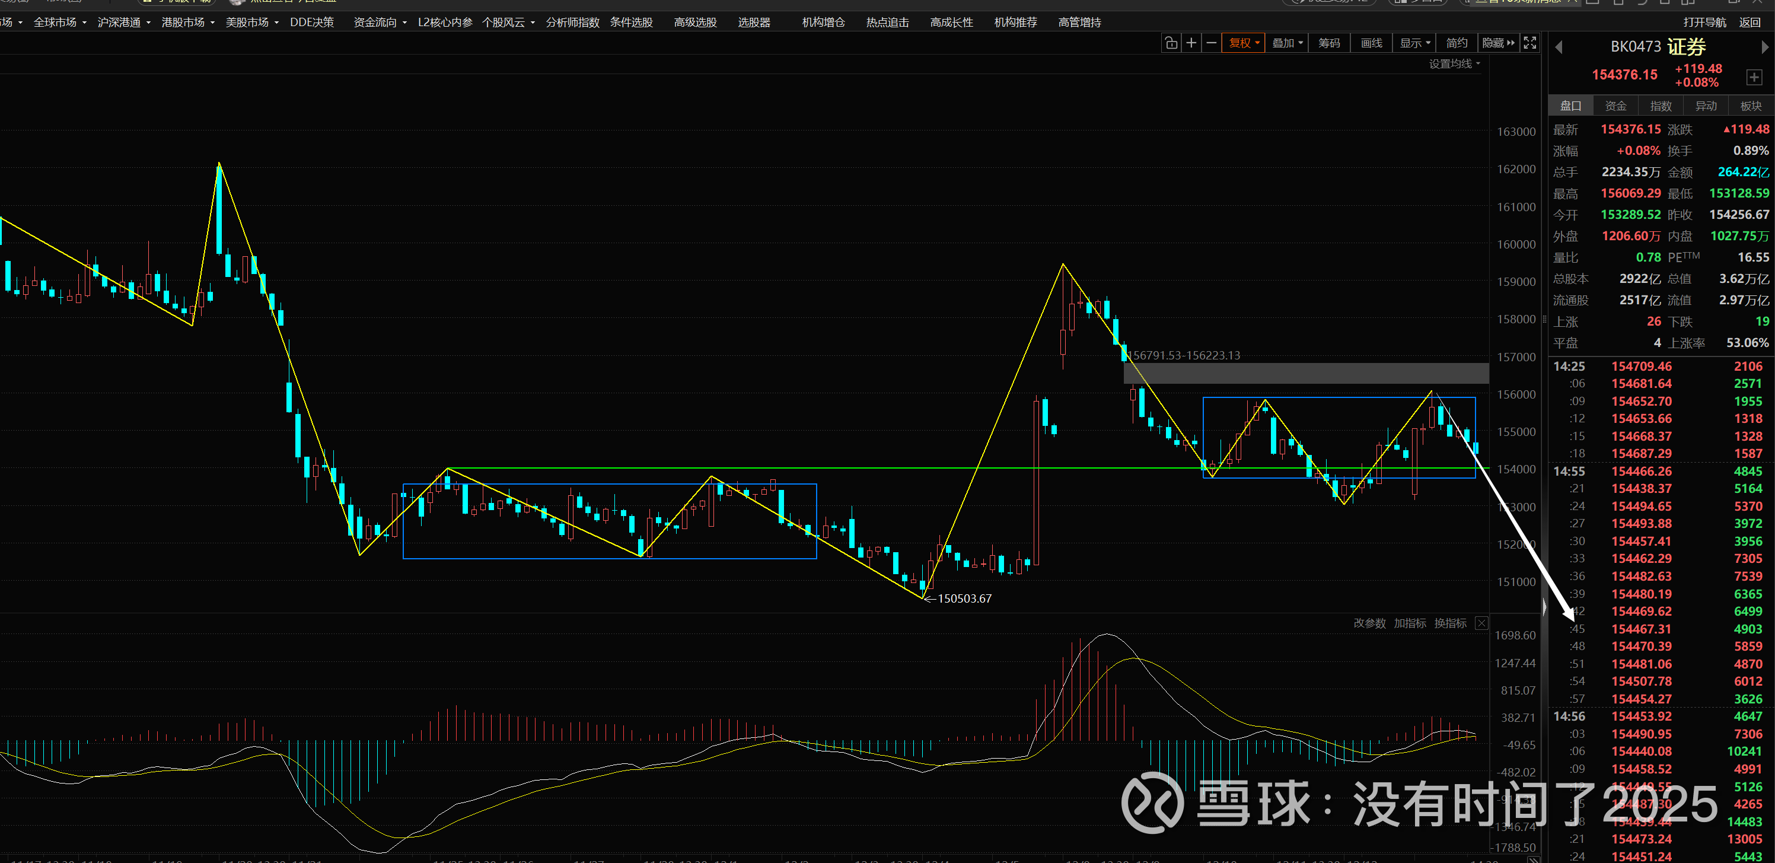Zoom in chart with plus icon

[1191, 43]
